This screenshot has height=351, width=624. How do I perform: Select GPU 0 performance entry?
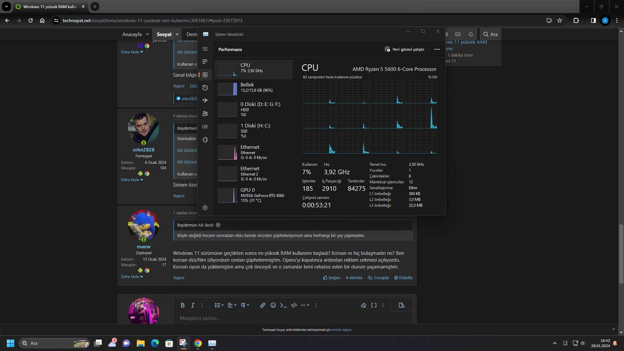click(x=253, y=195)
